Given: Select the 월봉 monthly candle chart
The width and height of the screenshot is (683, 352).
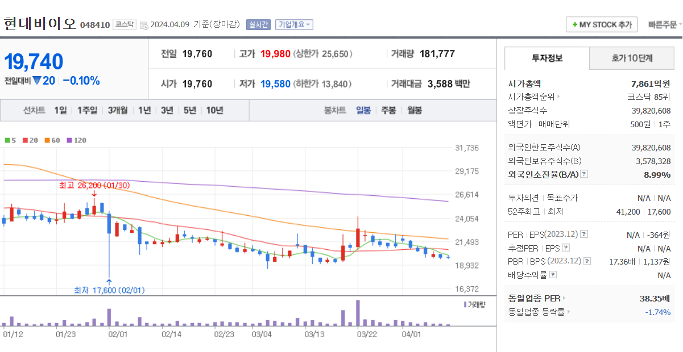Looking at the screenshot, I should [x=415, y=110].
